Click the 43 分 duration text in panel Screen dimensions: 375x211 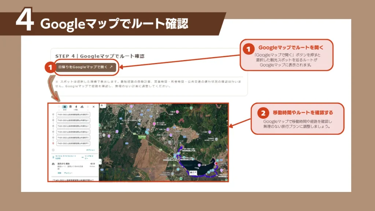click(x=93, y=164)
